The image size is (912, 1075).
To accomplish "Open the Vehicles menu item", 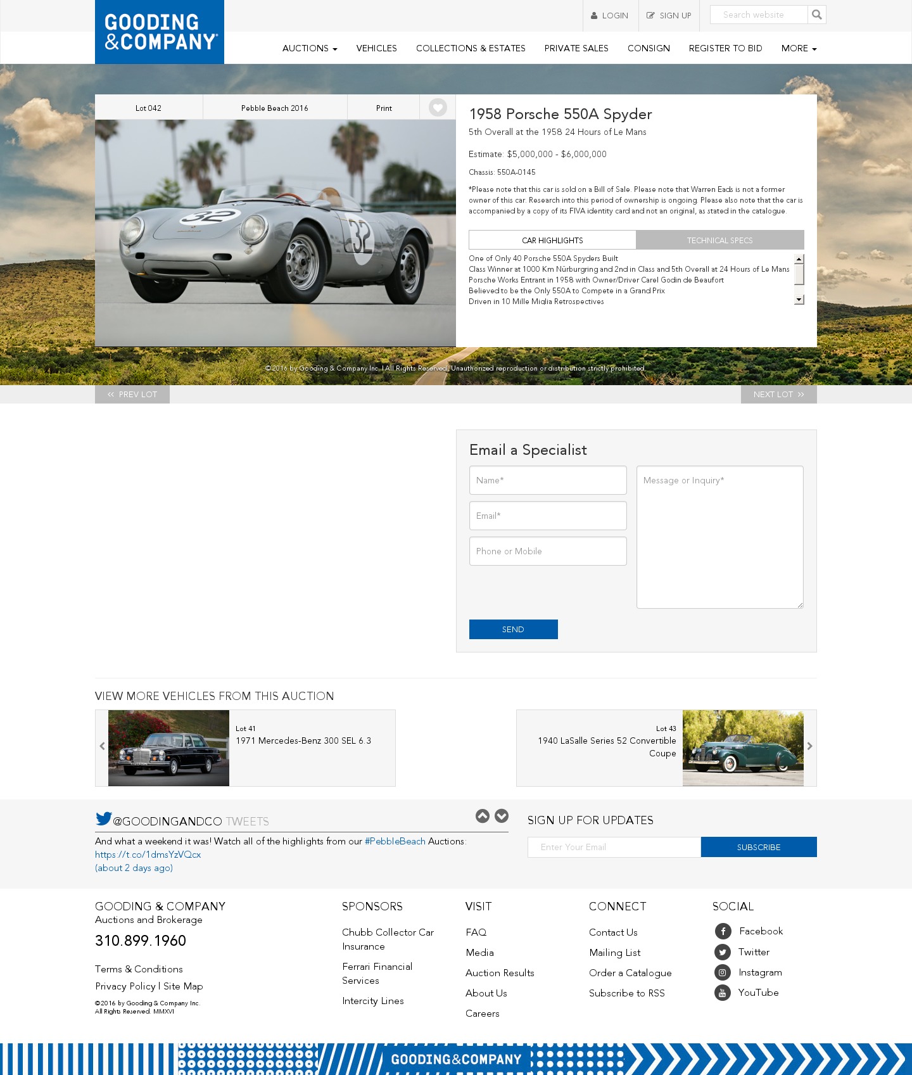I will click(376, 48).
